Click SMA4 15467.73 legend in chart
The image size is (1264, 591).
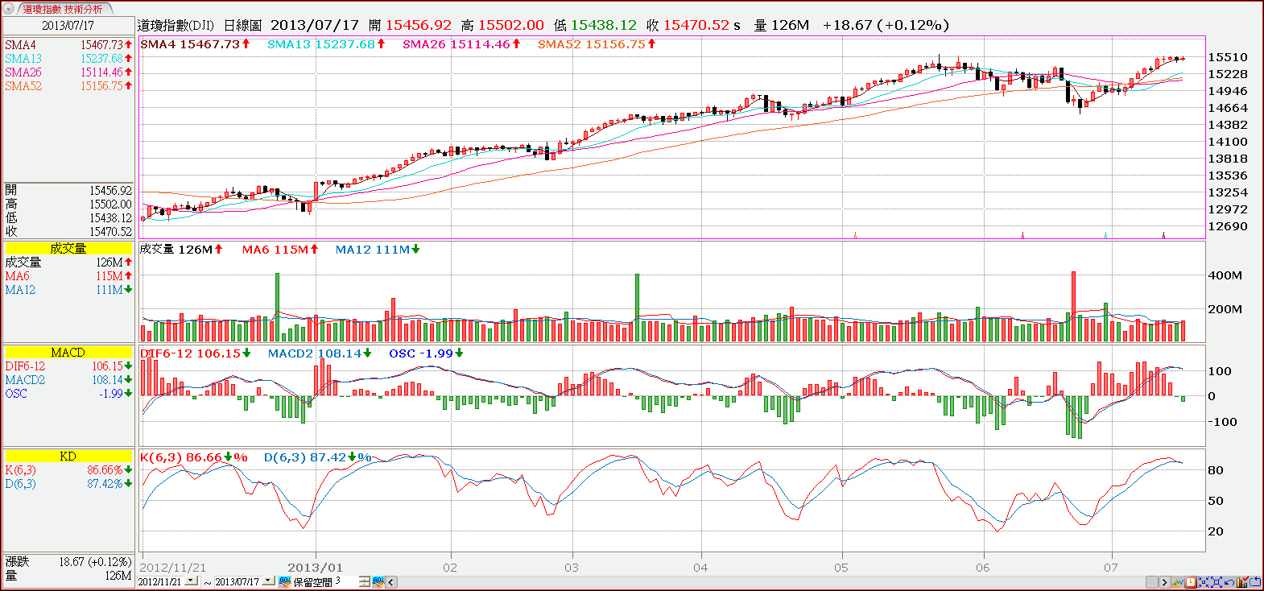pos(195,44)
